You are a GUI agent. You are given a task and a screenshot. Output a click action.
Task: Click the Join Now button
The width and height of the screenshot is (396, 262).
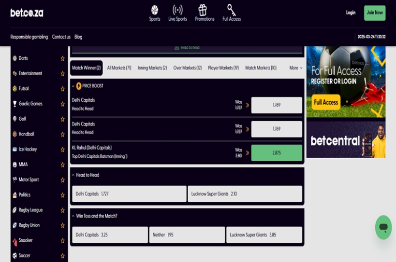point(375,13)
